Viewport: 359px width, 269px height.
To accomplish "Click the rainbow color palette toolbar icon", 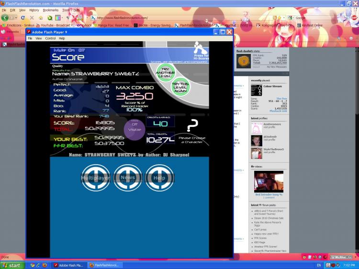I will point(58,18).
